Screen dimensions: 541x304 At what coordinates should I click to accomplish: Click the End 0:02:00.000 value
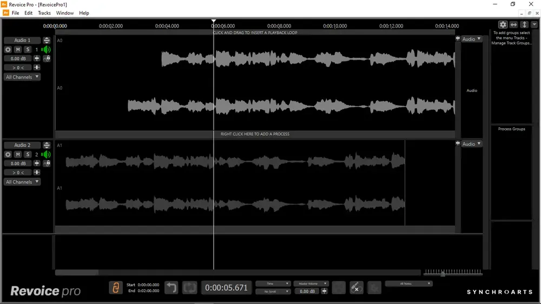tap(148, 291)
